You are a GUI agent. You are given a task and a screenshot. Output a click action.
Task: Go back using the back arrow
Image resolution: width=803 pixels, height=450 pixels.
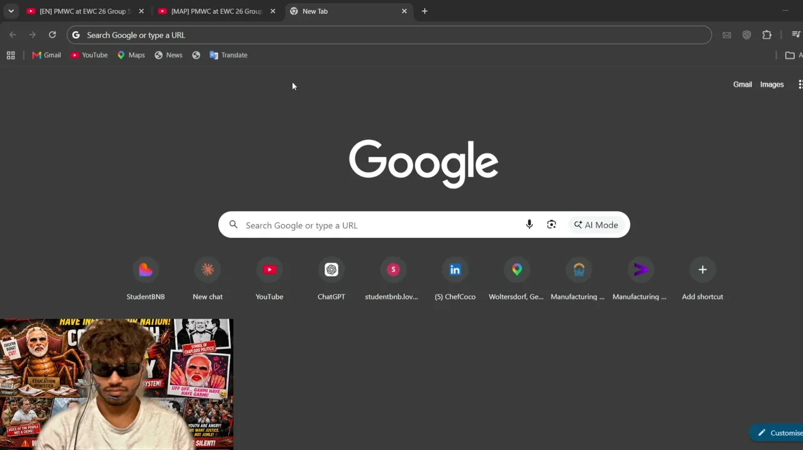coord(13,35)
